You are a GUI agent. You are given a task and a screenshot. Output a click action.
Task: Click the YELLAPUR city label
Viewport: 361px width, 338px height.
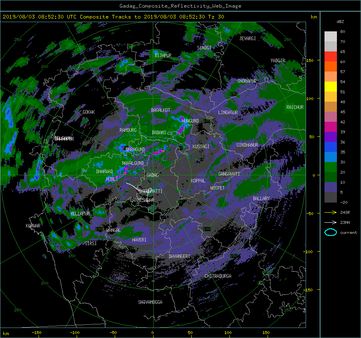coord(80,214)
